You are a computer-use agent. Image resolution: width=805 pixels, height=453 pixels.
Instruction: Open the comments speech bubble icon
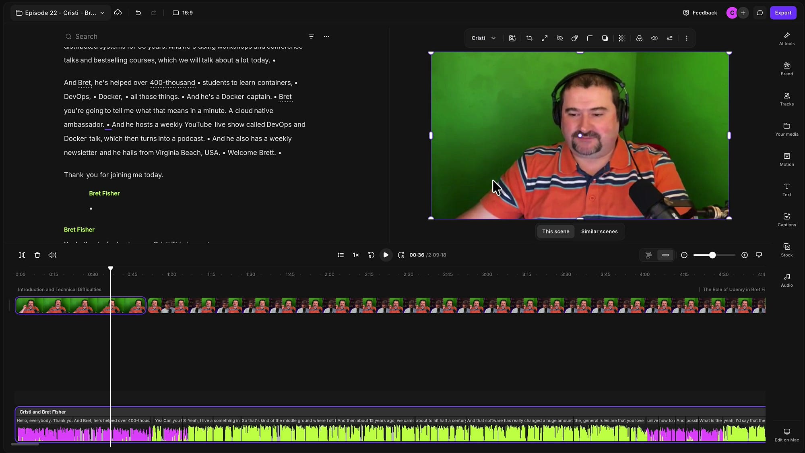click(x=760, y=13)
